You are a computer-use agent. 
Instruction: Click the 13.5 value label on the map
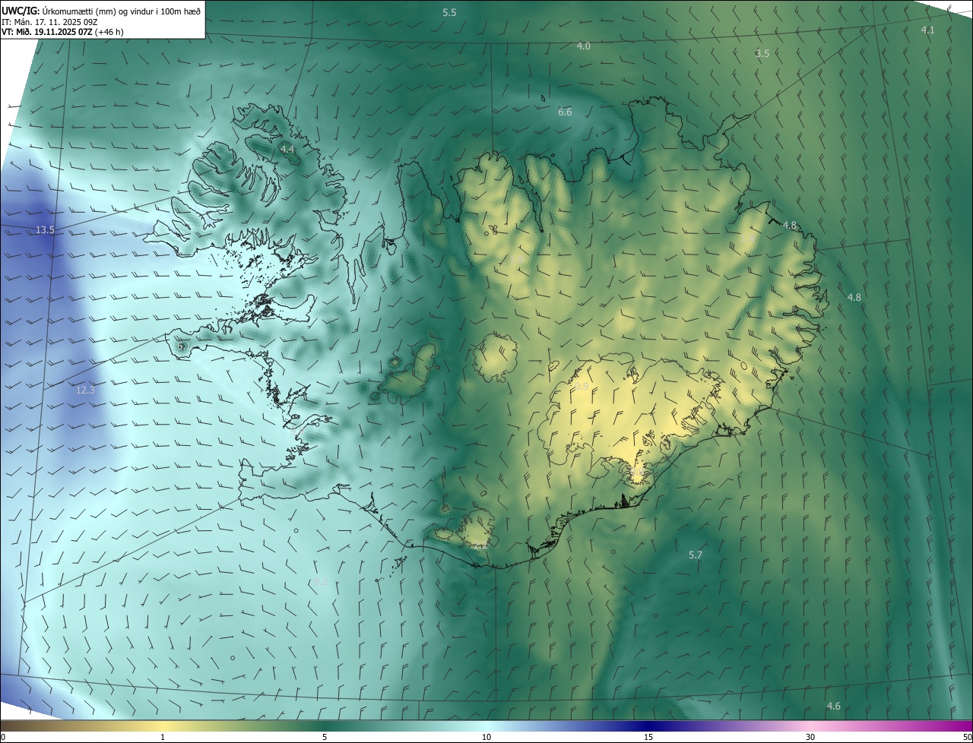45,229
